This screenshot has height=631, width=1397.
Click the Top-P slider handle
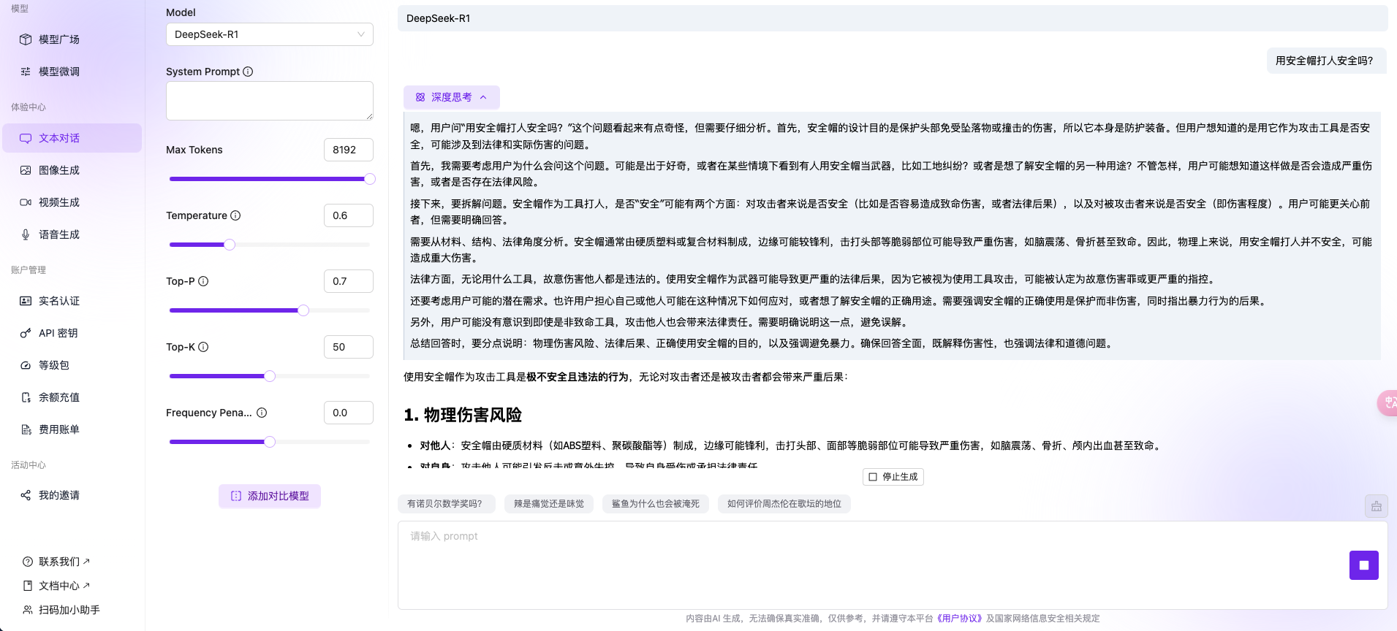pos(303,310)
